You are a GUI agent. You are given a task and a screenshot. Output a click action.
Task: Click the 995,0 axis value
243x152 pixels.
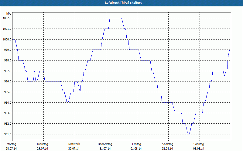tap(8, 92)
